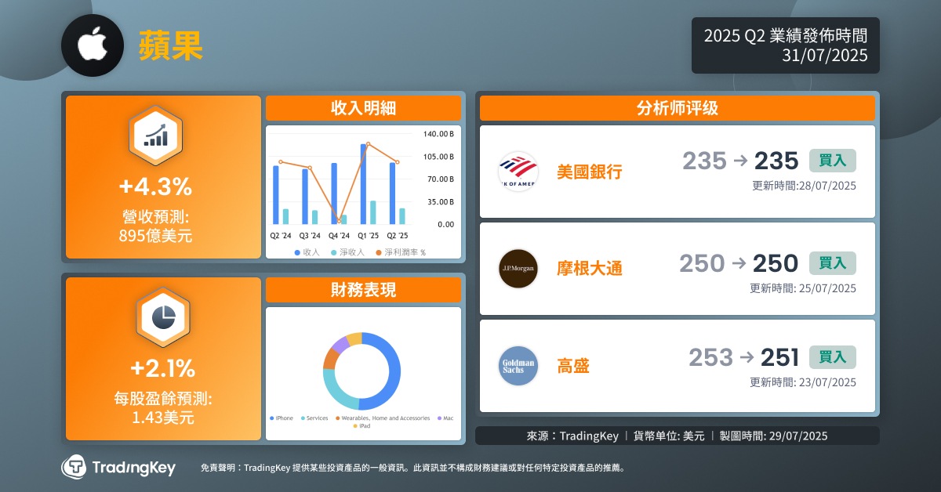Click the Q2 '24 axis label
The height and width of the screenshot is (492, 941).
[280, 235]
